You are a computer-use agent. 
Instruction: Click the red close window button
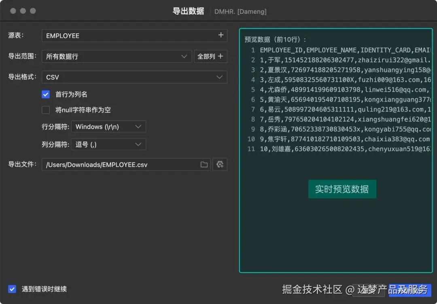13,11
